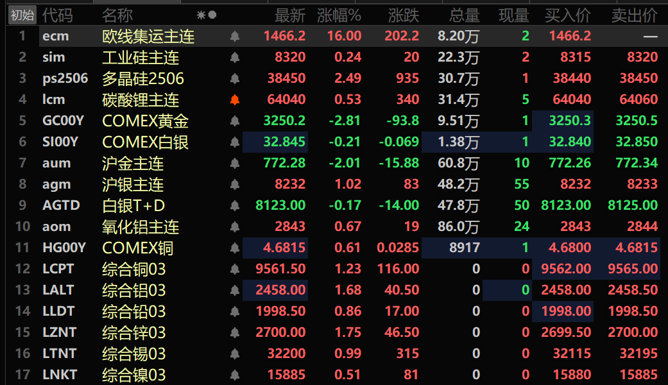
Task: Select the LALT code cell
Action: [58, 290]
